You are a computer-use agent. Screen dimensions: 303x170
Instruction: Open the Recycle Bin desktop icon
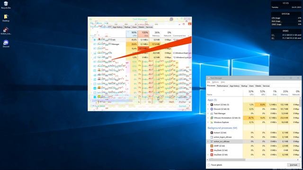(6, 5)
